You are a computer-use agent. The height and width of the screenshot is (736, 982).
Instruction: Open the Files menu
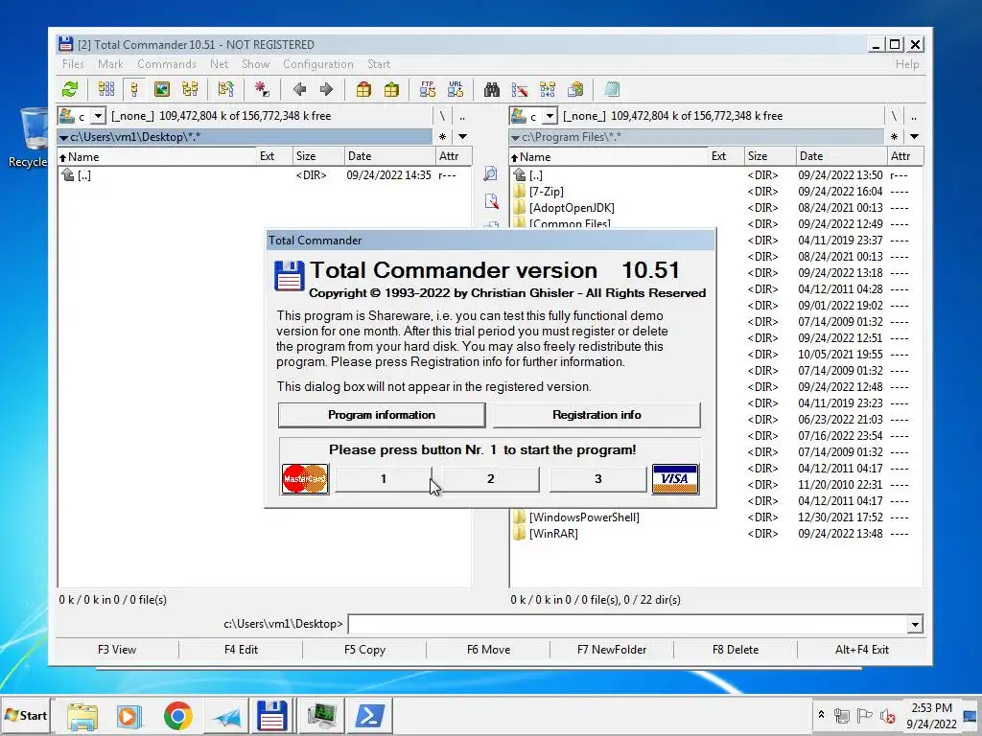tap(73, 64)
